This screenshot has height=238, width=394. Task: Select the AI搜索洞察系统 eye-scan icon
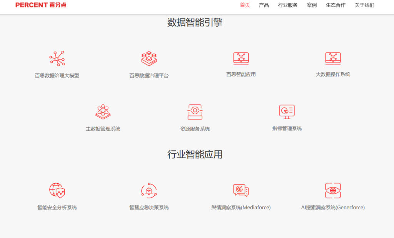333,191
